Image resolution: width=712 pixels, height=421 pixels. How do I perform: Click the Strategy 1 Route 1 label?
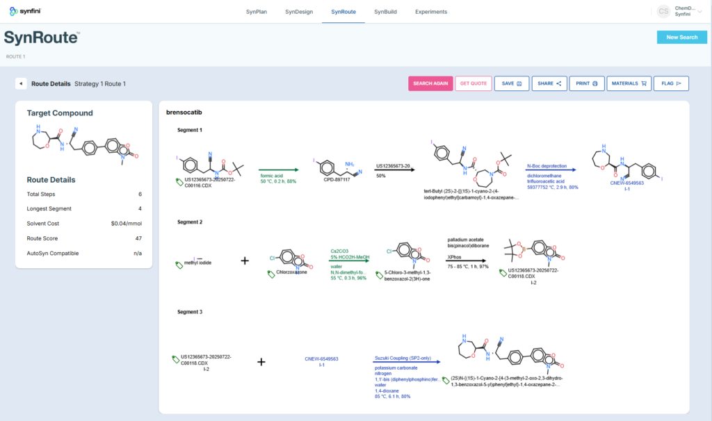(x=100, y=84)
